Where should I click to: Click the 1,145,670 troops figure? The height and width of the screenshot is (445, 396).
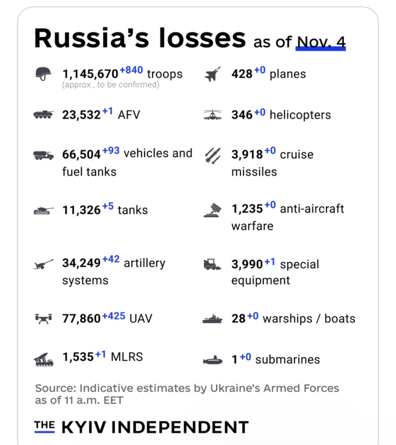coord(90,74)
